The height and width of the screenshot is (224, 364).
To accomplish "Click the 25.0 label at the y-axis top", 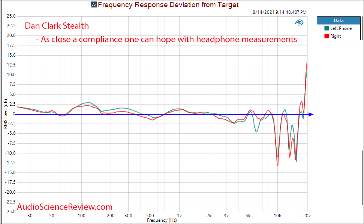I will (x=11, y=16).
